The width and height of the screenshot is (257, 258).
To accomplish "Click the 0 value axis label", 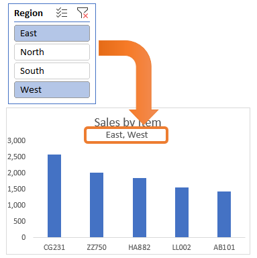I will [23, 237].
